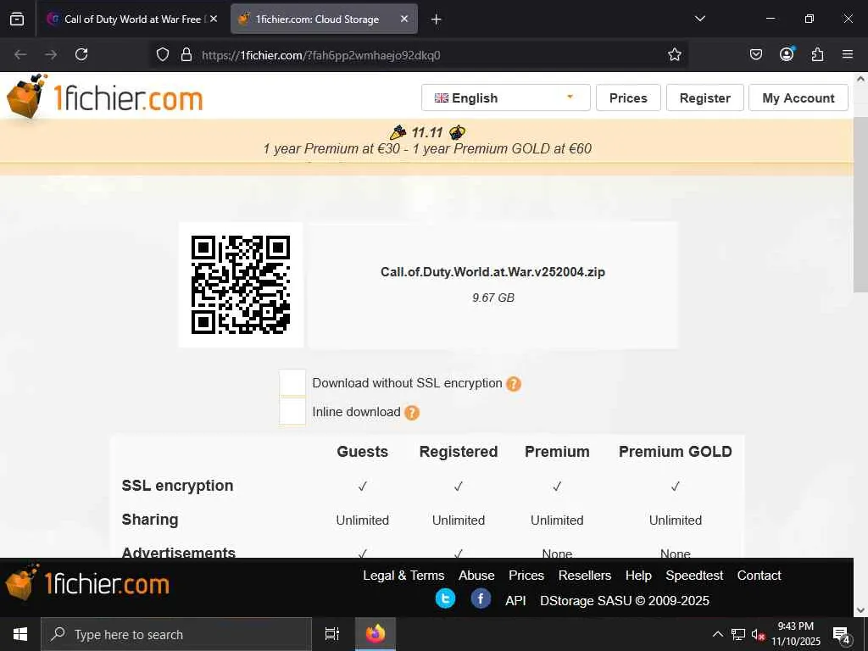868x651 pixels.
Task: Open the English language dropdown
Action: (x=505, y=98)
